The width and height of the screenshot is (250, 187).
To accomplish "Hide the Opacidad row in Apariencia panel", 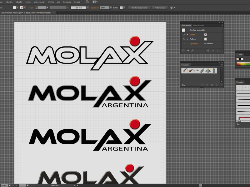I will tap(183, 43).
